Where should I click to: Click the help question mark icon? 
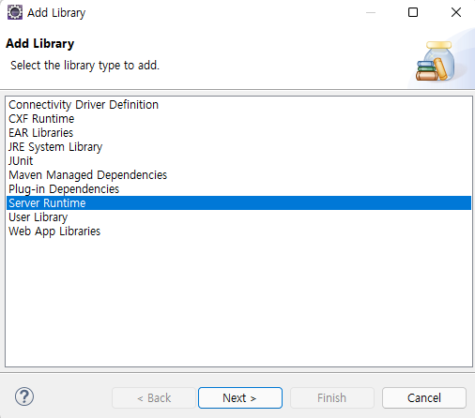click(24, 396)
